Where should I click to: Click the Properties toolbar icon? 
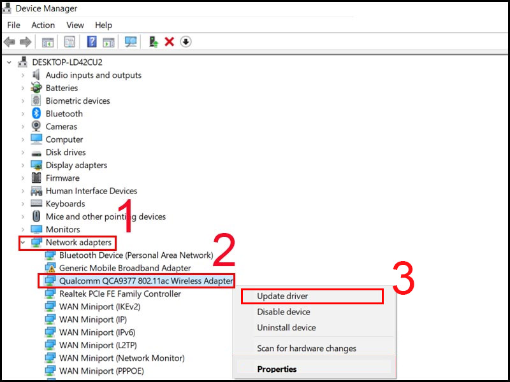pos(69,42)
